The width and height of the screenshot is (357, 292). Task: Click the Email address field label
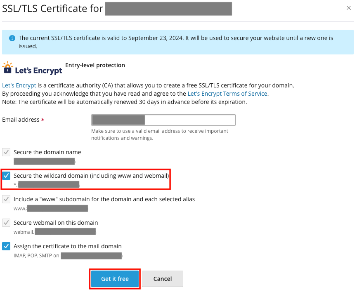(x=21, y=120)
